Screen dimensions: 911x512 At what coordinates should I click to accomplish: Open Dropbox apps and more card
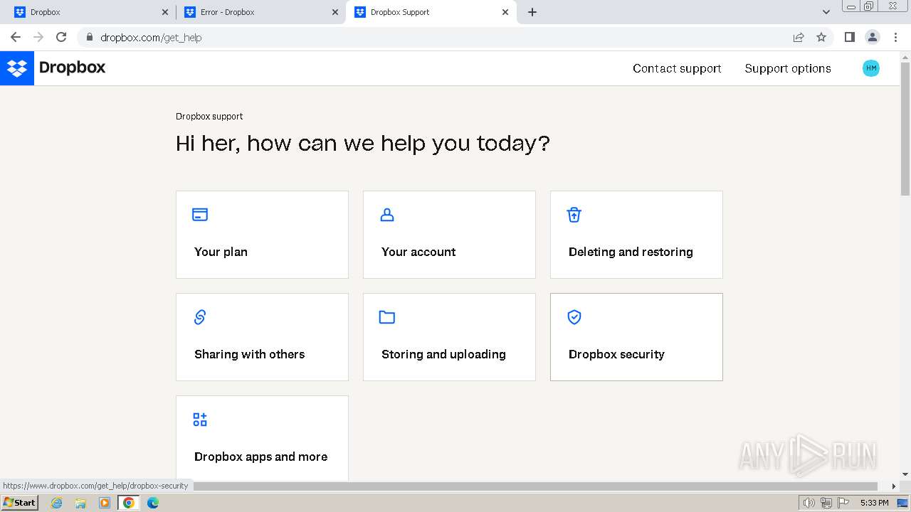[262, 438]
